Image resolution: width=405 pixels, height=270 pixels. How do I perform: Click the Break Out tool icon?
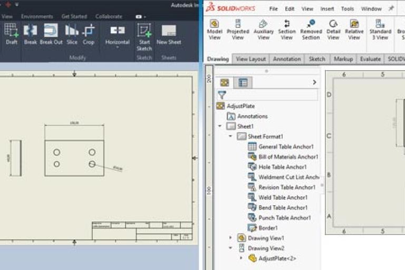(x=51, y=32)
